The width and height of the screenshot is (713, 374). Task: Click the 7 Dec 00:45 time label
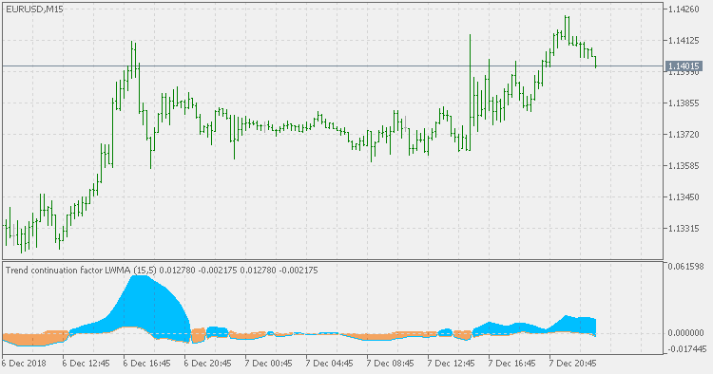tap(269, 364)
